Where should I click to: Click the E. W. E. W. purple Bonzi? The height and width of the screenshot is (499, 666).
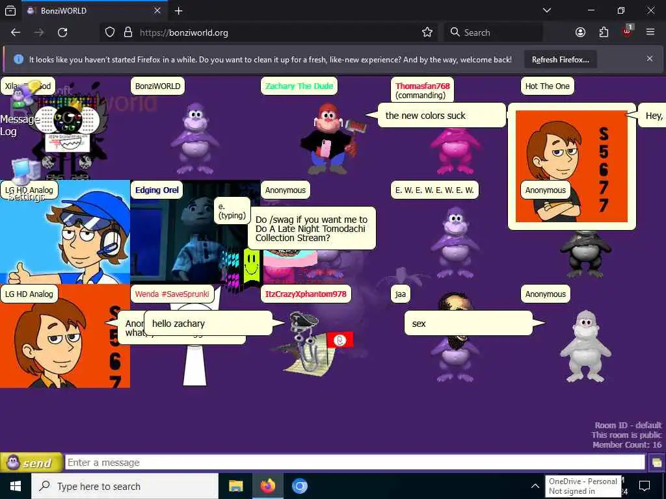(x=455, y=242)
